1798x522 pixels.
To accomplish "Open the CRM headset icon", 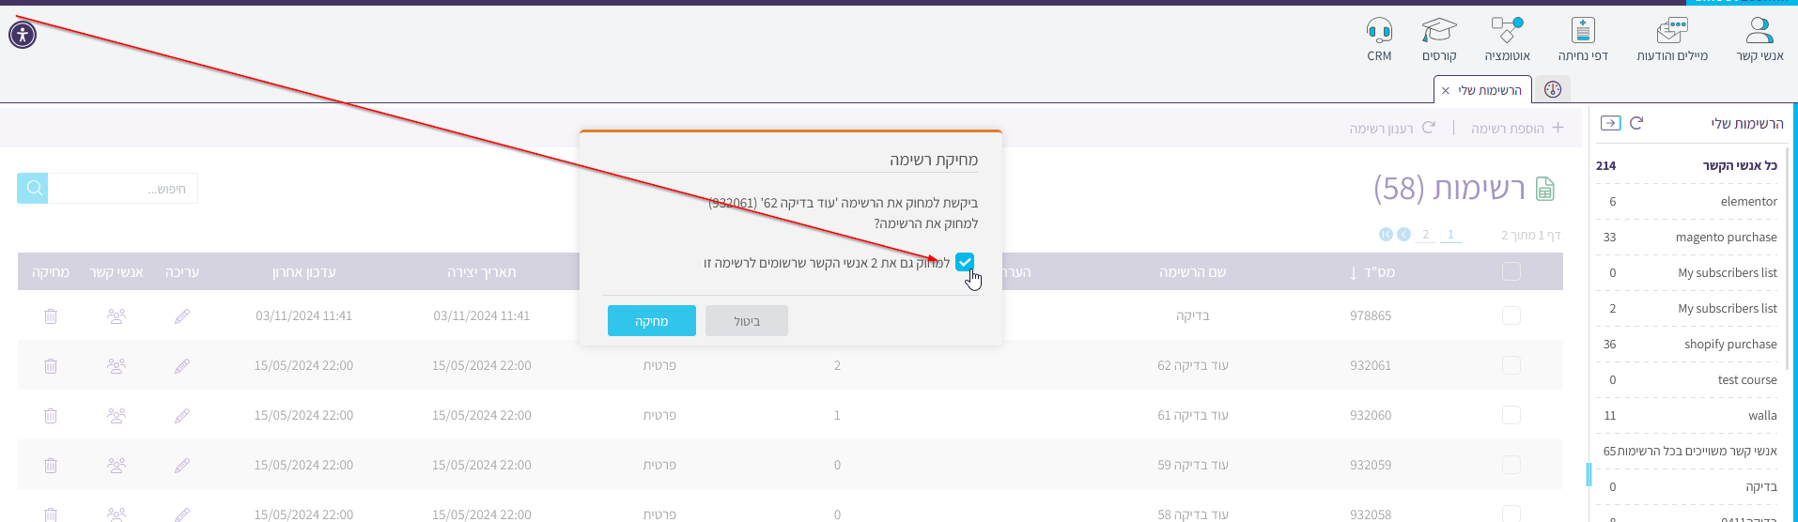I will (1379, 32).
